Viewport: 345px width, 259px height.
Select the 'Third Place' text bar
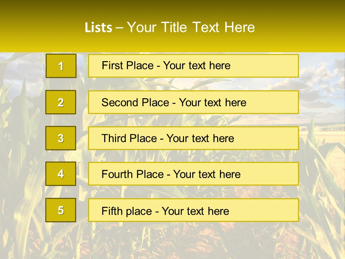coord(193,138)
